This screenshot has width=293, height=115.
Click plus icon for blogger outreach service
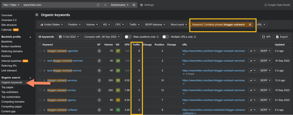click(x=44, y=90)
